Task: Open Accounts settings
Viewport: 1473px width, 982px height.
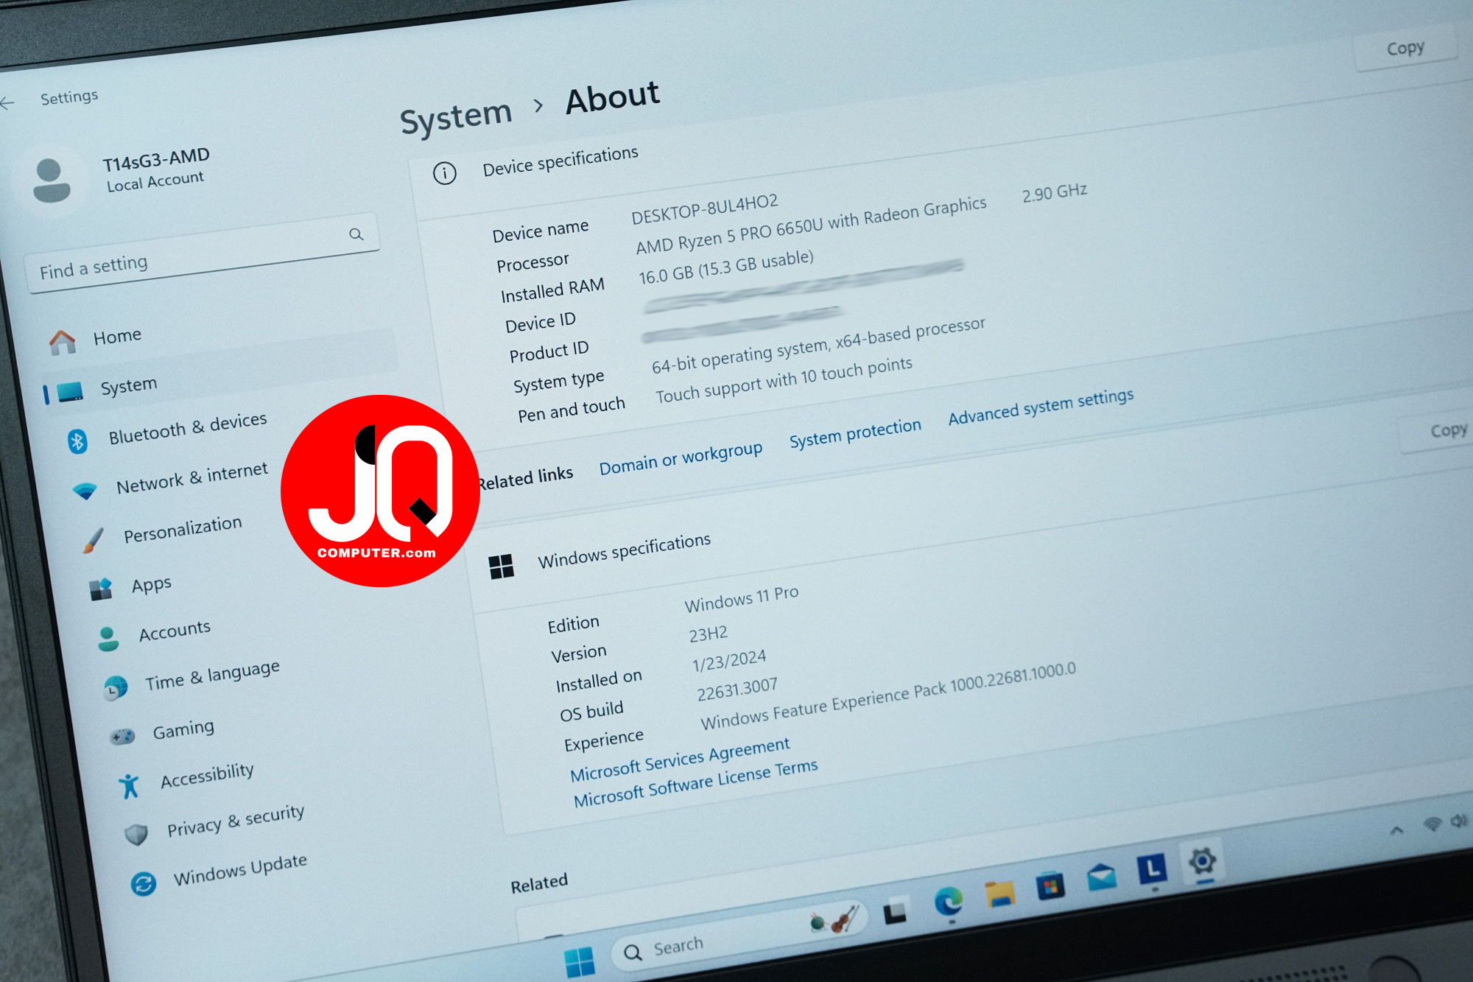Action: (x=175, y=631)
